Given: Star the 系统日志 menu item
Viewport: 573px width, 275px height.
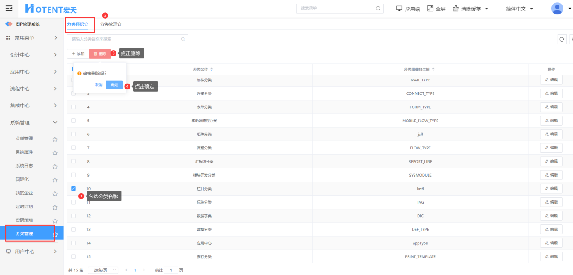Looking at the screenshot, I should click(x=55, y=167).
